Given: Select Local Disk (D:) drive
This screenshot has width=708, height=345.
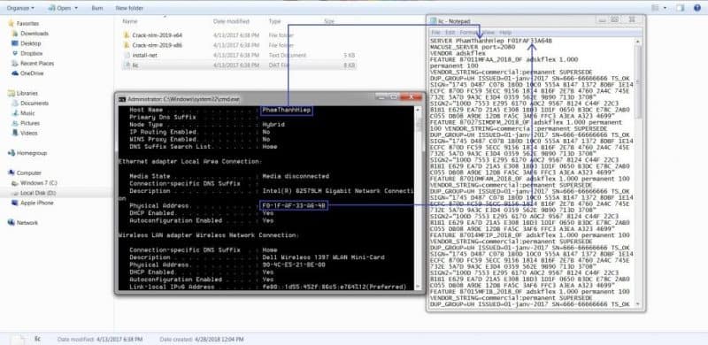Looking at the screenshot, I should (38, 193).
